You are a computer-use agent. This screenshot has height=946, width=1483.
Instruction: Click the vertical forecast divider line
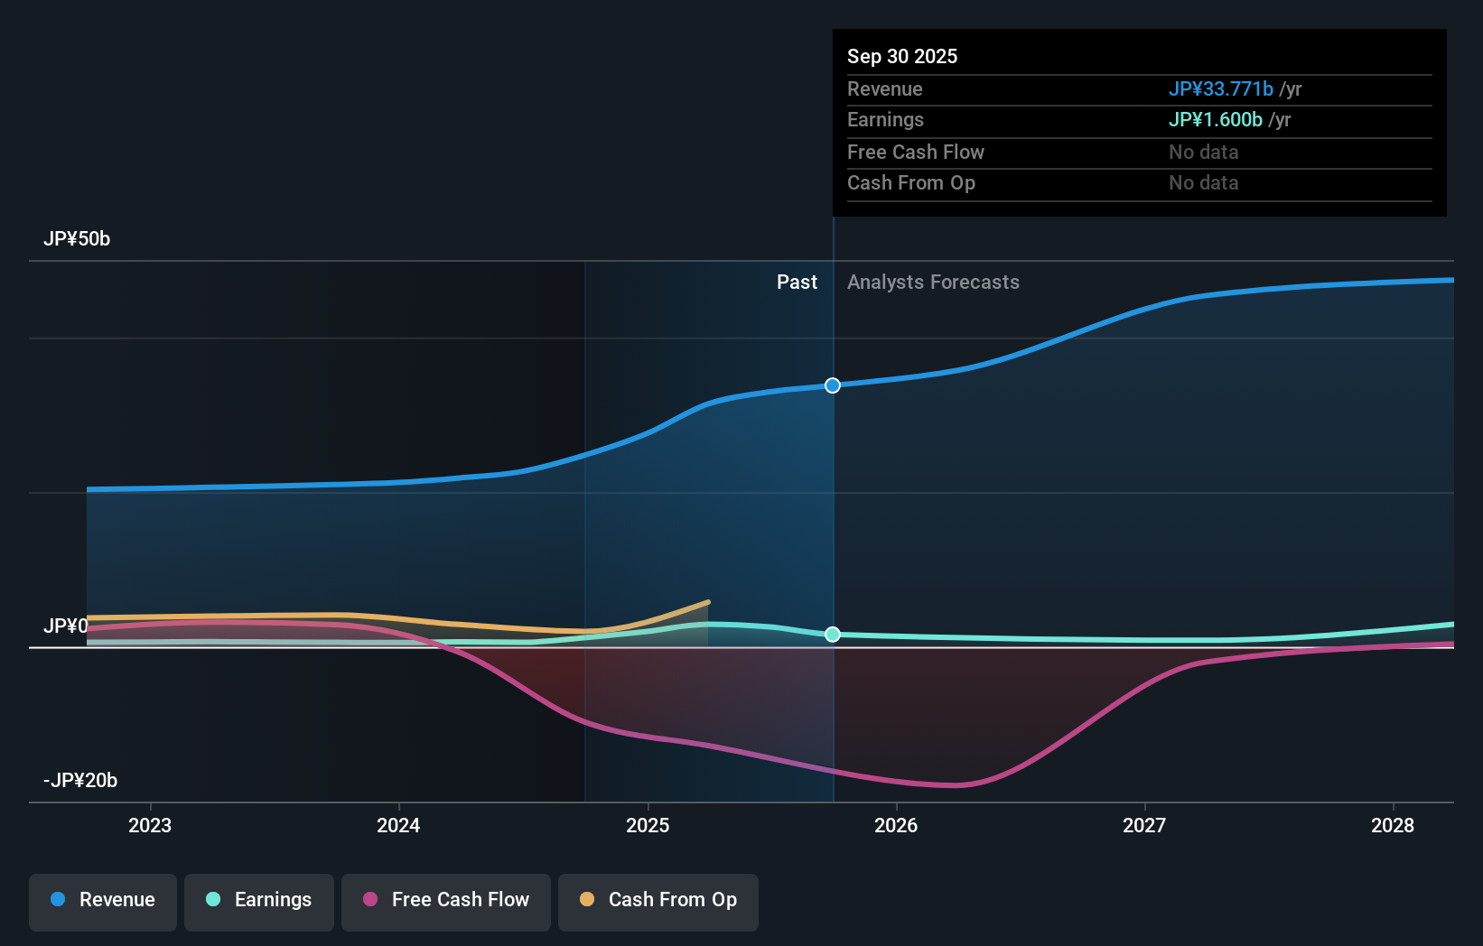832,505
